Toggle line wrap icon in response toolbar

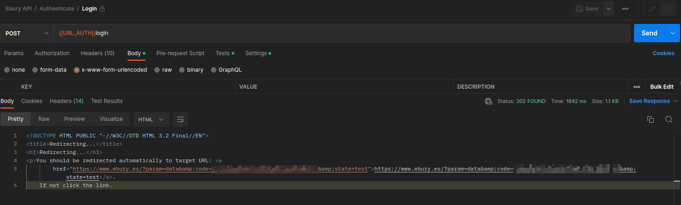pyautogui.click(x=180, y=120)
